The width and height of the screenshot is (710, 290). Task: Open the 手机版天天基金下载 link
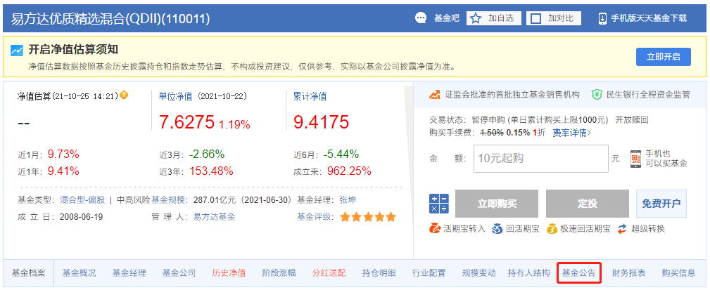(648, 18)
